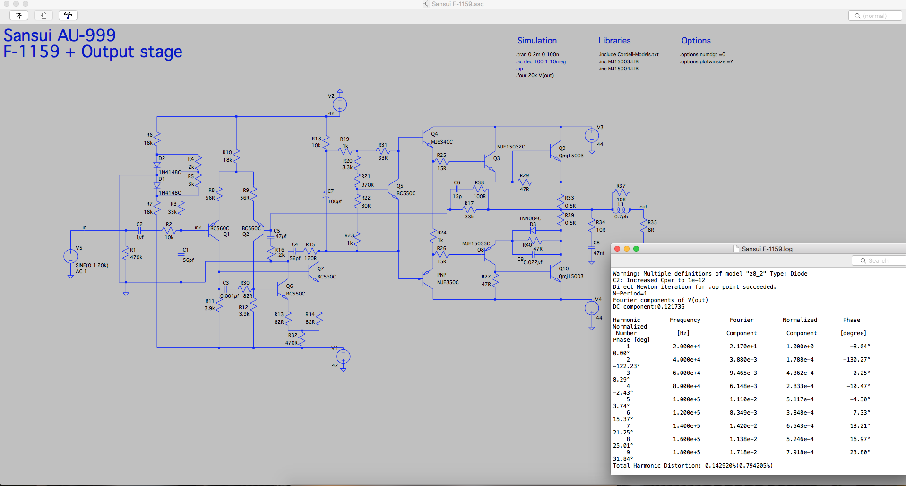This screenshot has height=486, width=906.
Task: Click the log file document icon in title
Action: pos(736,249)
